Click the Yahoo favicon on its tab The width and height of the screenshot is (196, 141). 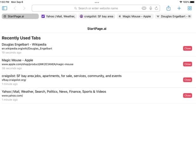(x=43, y=16)
